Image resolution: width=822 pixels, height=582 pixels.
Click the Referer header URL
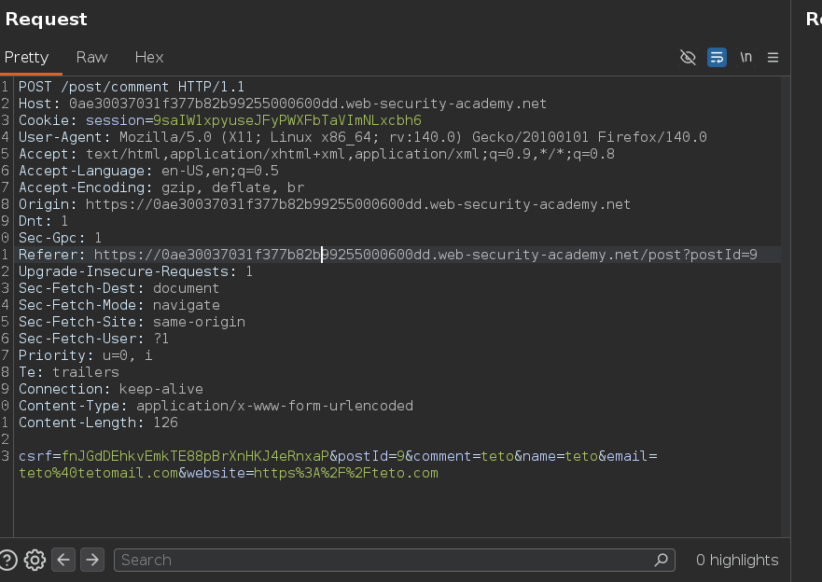pyautogui.click(x=425, y=254)
